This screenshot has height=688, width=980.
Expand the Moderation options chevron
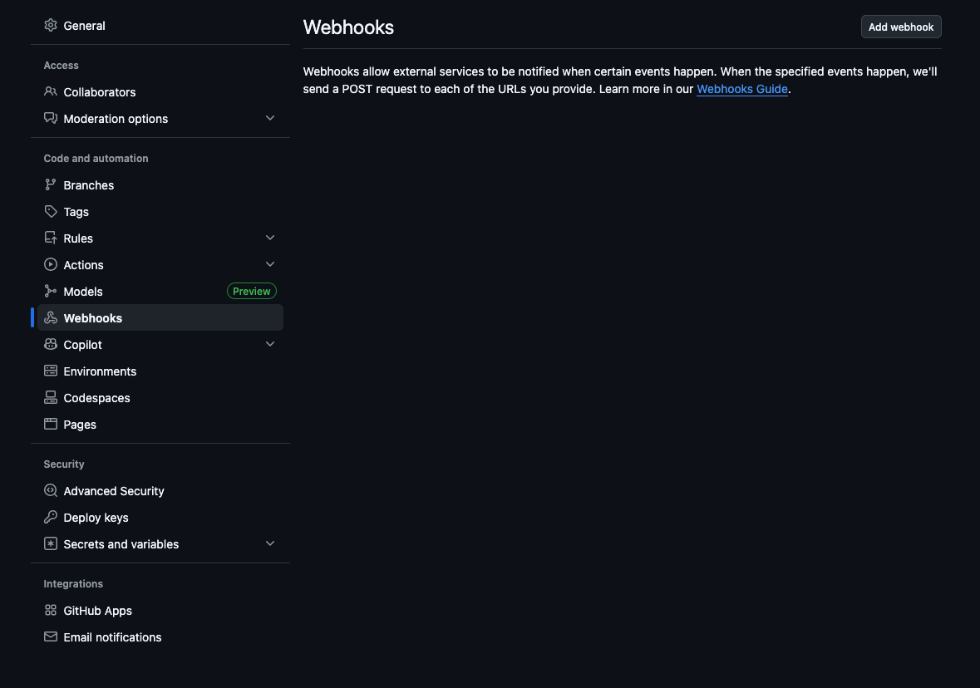(270, 119)
